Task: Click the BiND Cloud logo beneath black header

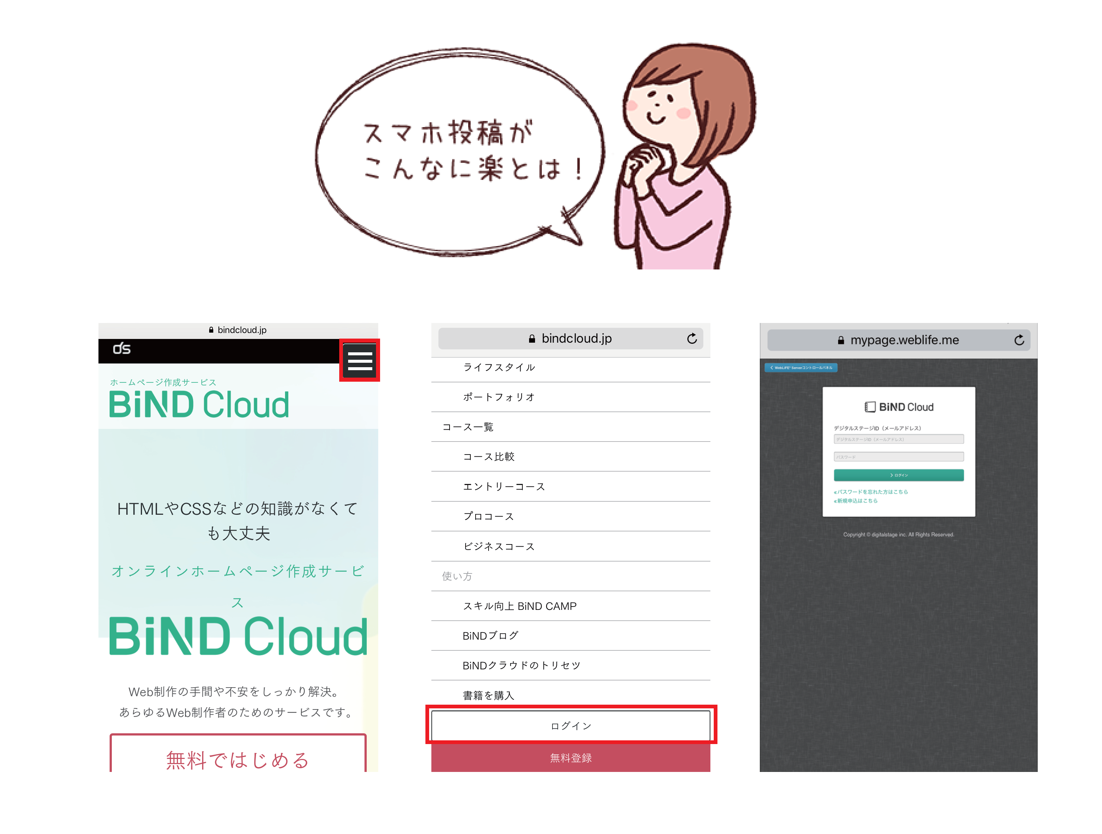Action: (x=199, y=404)
